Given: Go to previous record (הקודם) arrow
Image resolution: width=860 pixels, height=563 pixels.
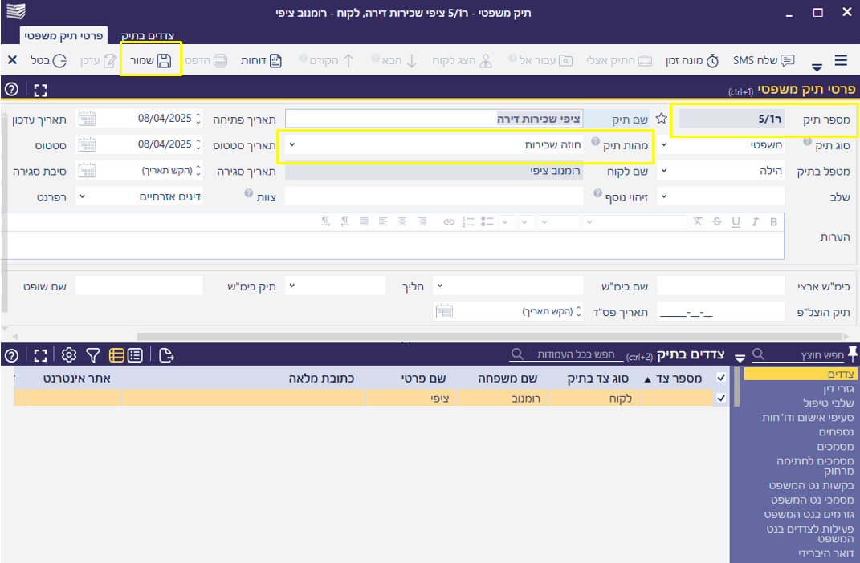Looking at the screenshot, I should [x=348, y=60].
